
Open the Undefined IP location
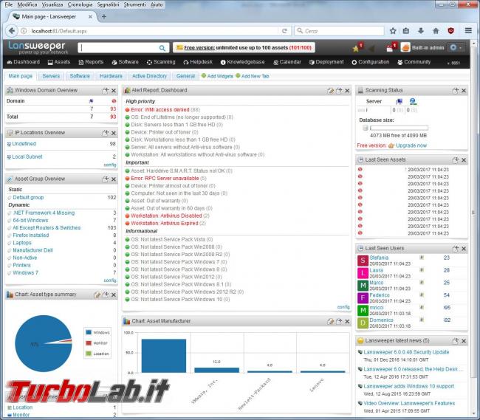[24, 144]
